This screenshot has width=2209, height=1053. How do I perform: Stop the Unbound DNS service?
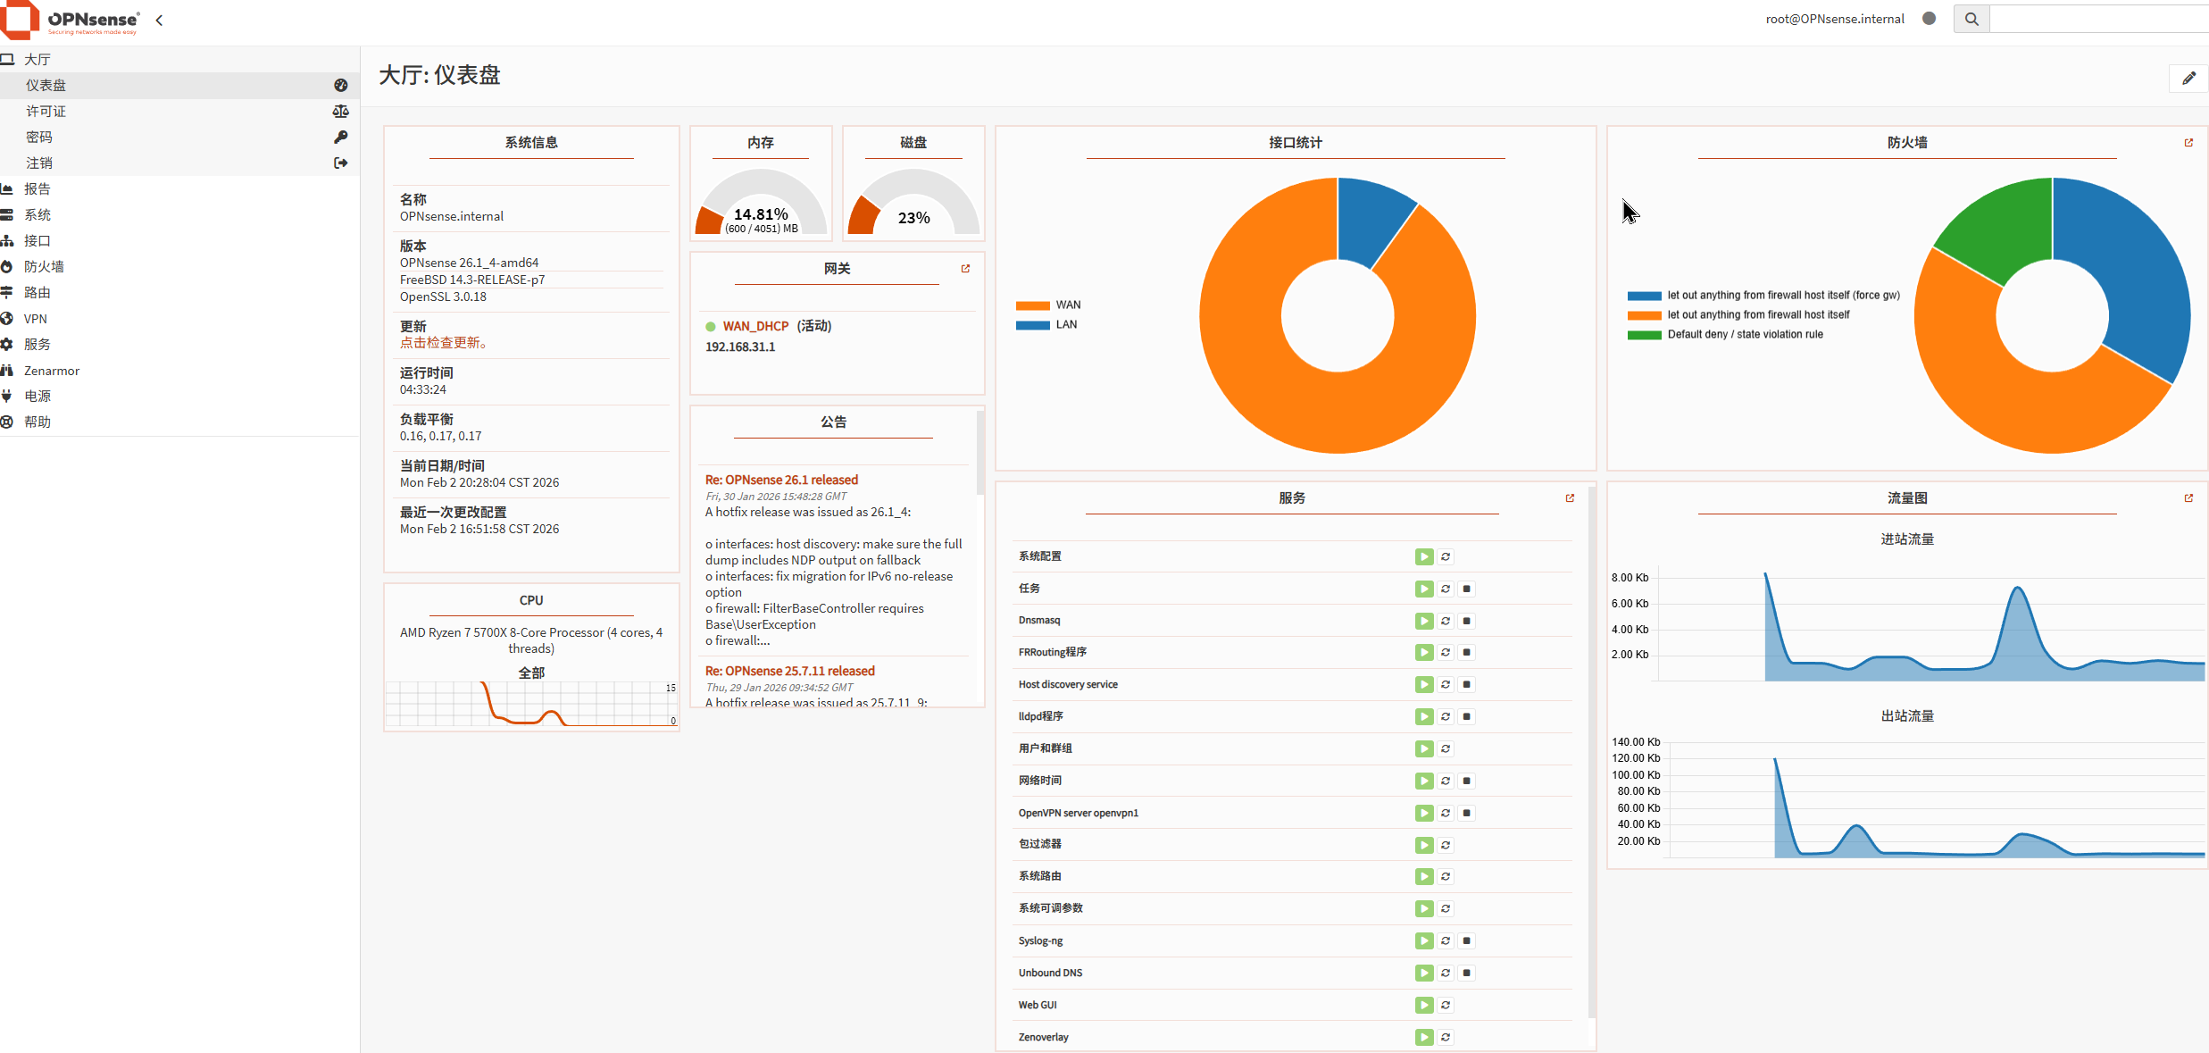pyautogui.click(x=1467, y=973)
